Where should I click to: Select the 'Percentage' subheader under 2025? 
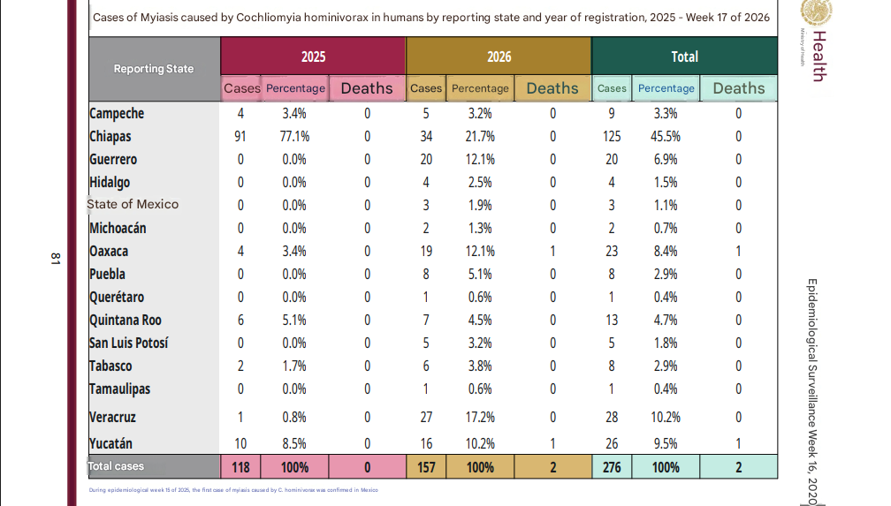295,88
